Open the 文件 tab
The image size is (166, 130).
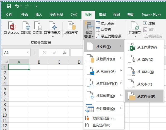(9, 15)
